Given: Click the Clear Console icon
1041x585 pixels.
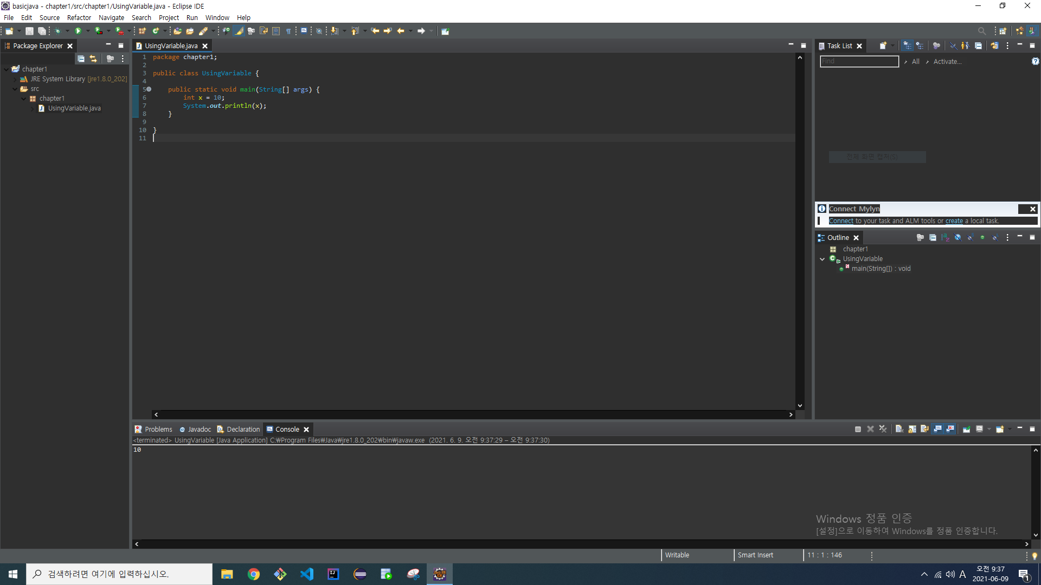Looking at the screenshot, I should pos(899,429).
